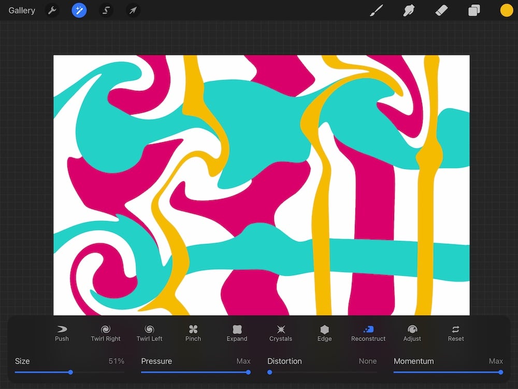The height and width of the screenshot is (389, 518).
Task: Choose the Expand liquify mode
Action: coord(237,334)
